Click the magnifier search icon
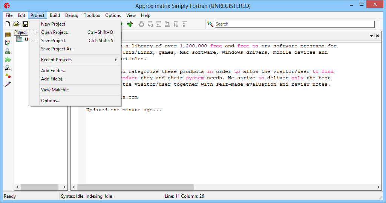Screen dimensions: 386x203 [210, 24]
